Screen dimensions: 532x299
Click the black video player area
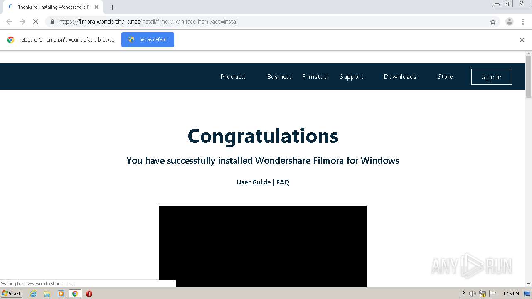[263, 246]
